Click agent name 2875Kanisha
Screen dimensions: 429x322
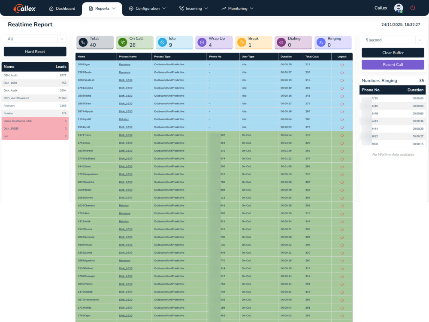(x=86, y=182)
